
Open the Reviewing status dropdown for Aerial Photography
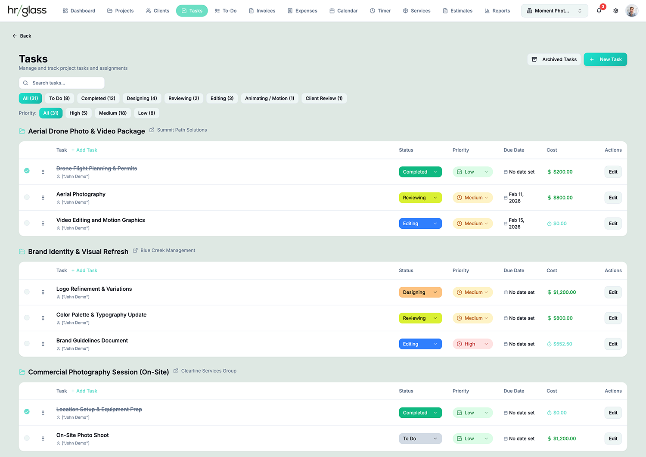point(420,198)
